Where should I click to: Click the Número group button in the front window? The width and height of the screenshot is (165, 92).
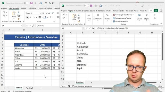tap(107, 18)
